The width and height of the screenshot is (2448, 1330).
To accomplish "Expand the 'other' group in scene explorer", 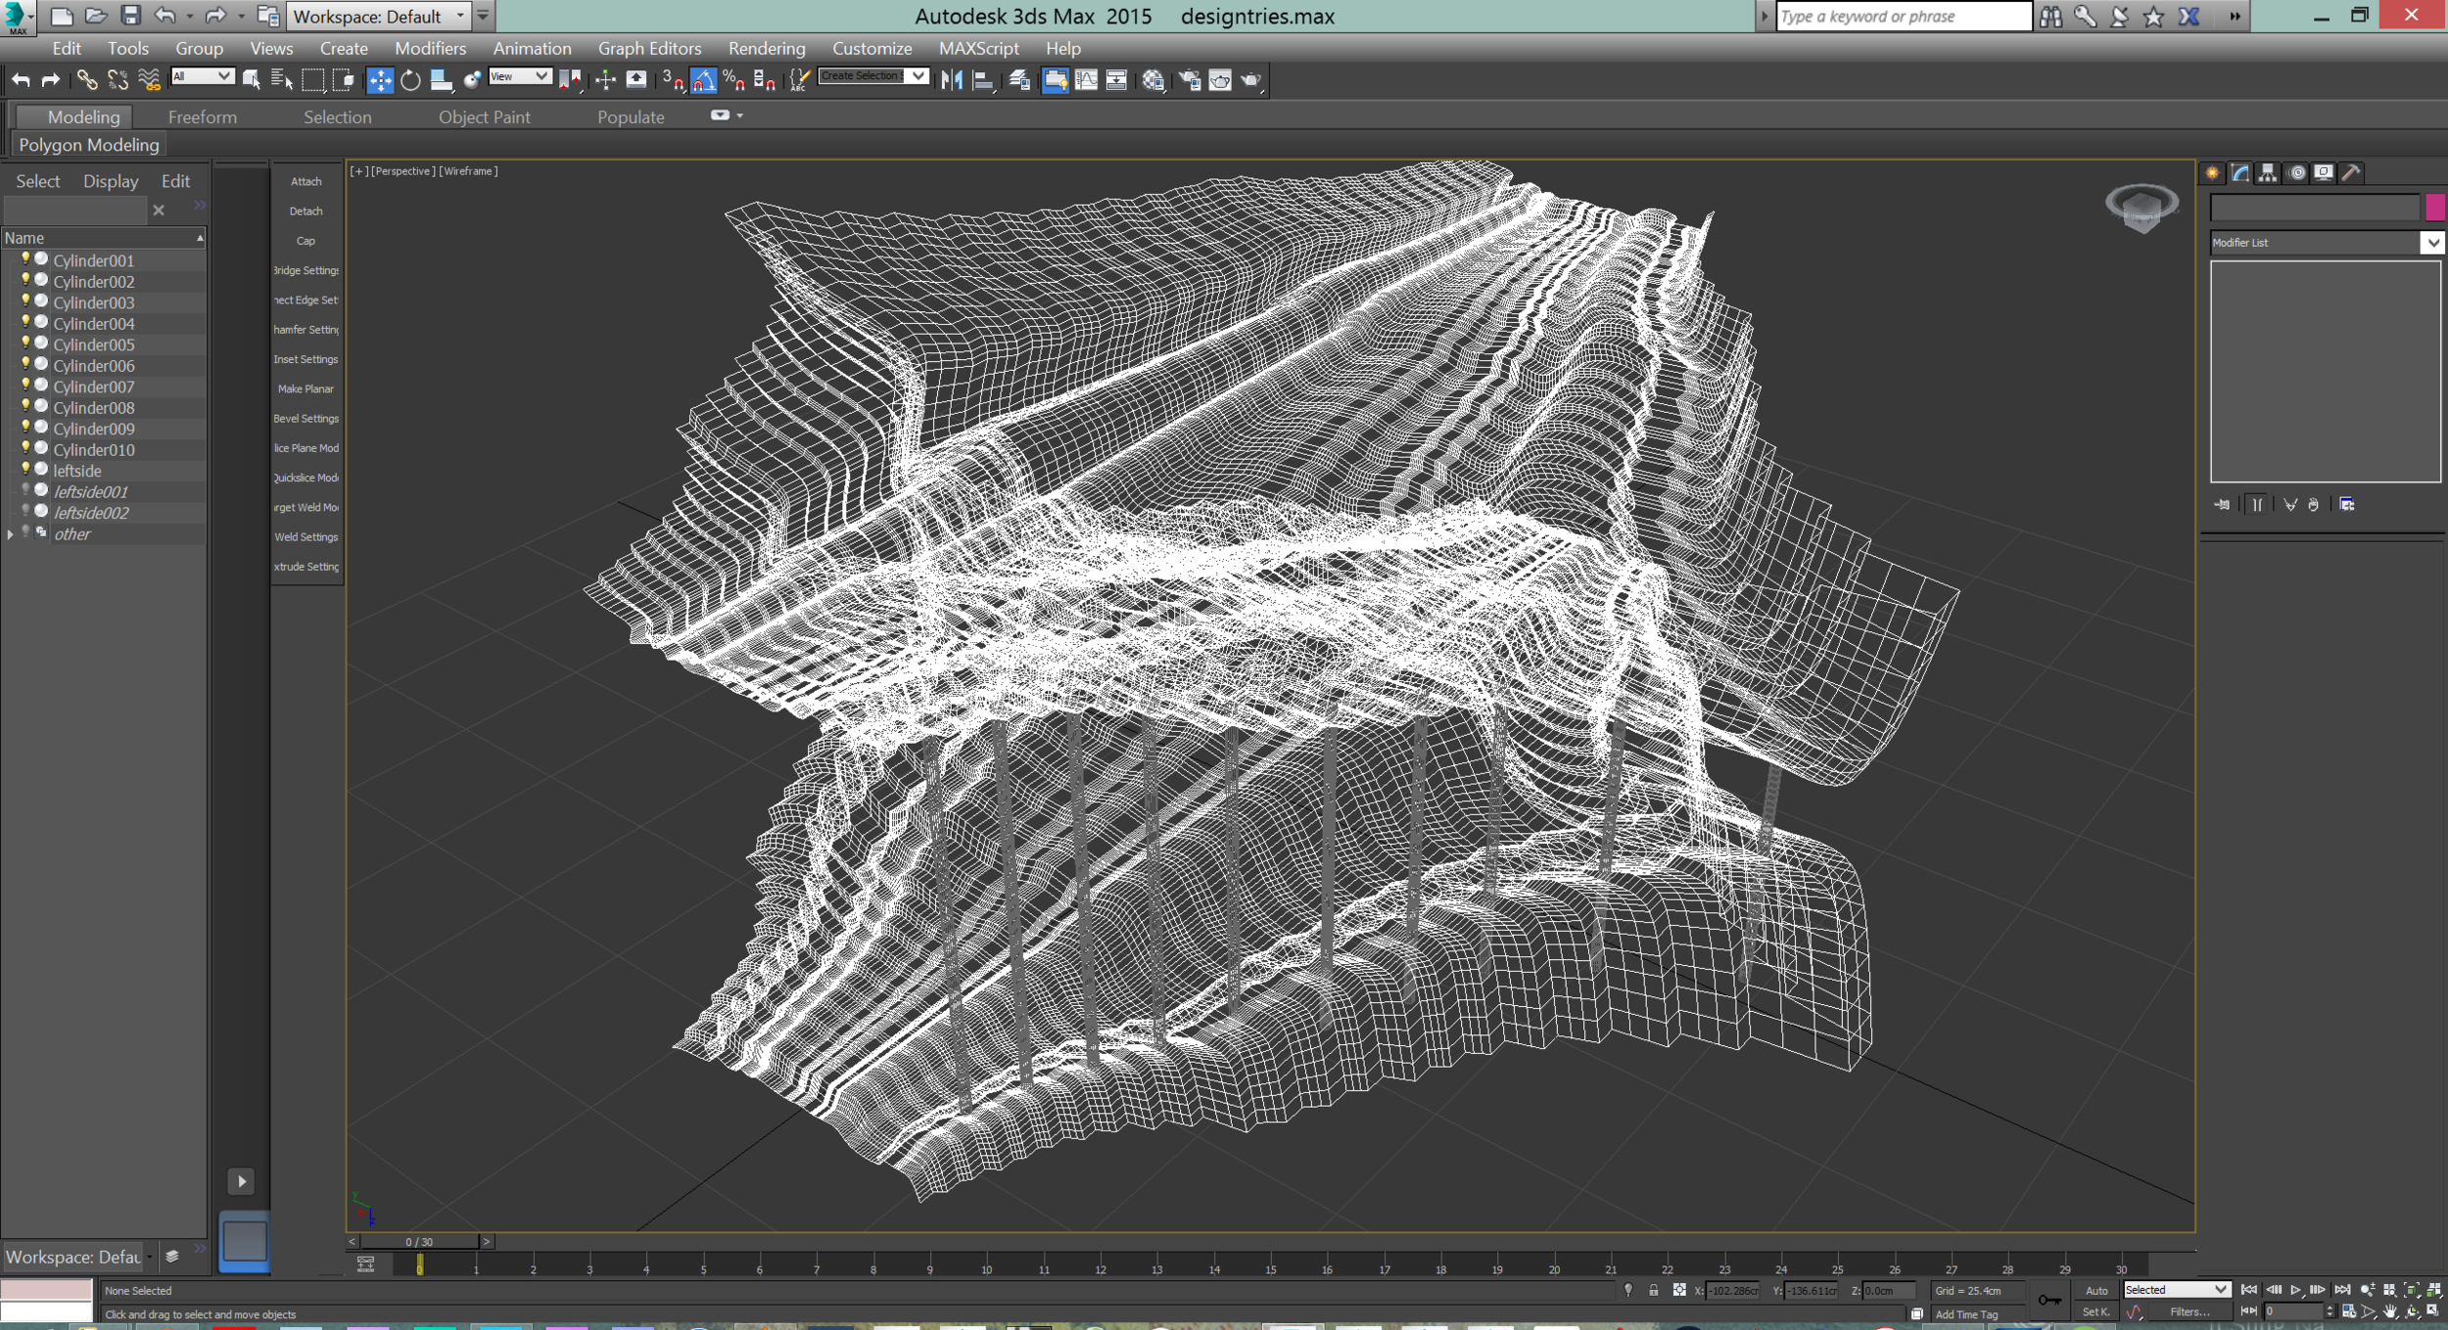I will pyautogui.click(x=11, y=534).
